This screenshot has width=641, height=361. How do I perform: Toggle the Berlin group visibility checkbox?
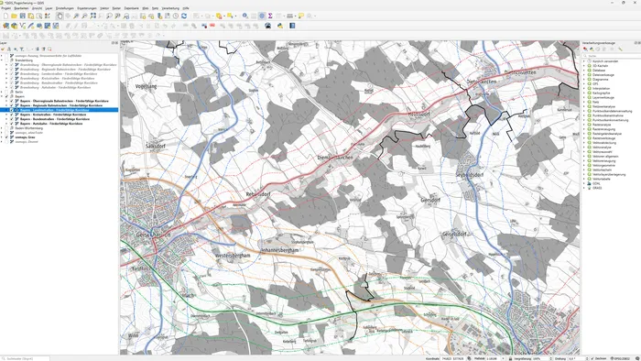6,92
